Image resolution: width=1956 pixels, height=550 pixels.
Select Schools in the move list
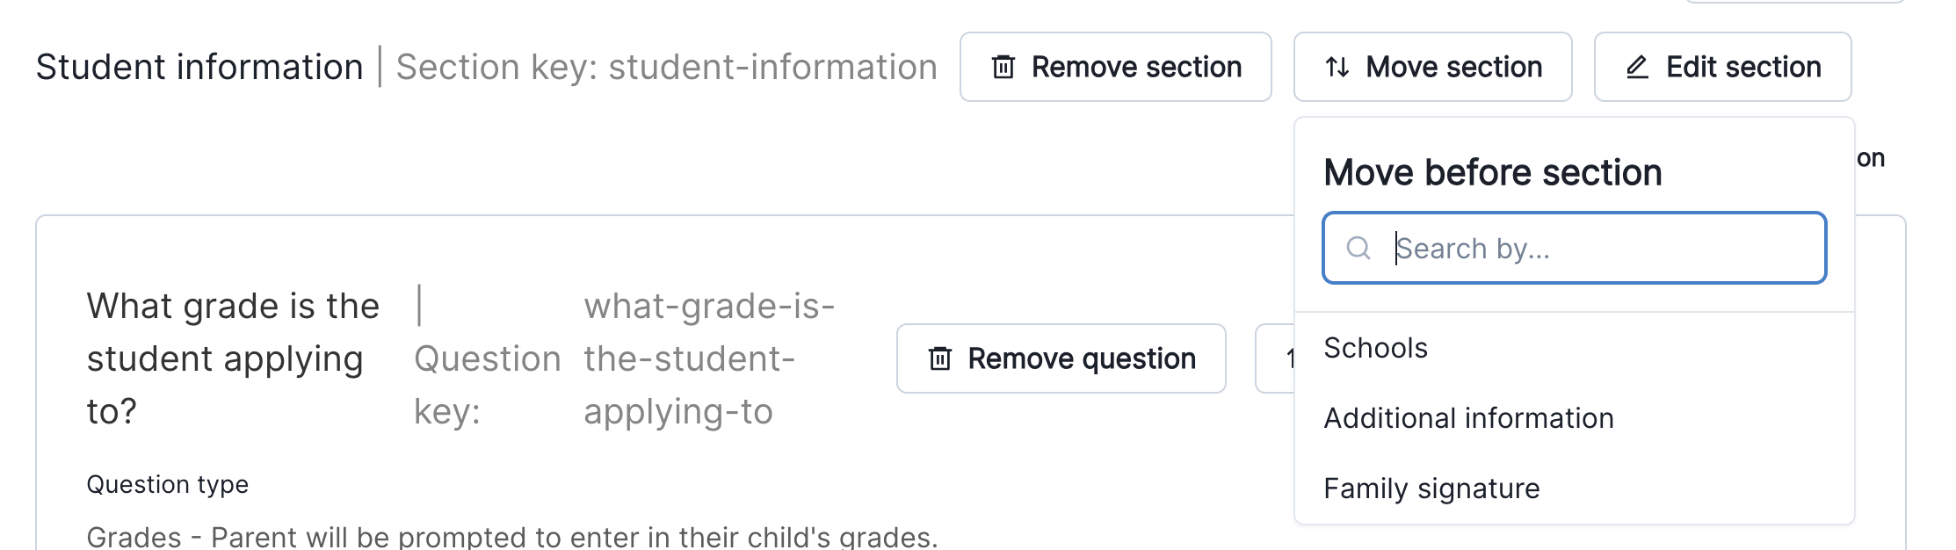click(1376, 348)
